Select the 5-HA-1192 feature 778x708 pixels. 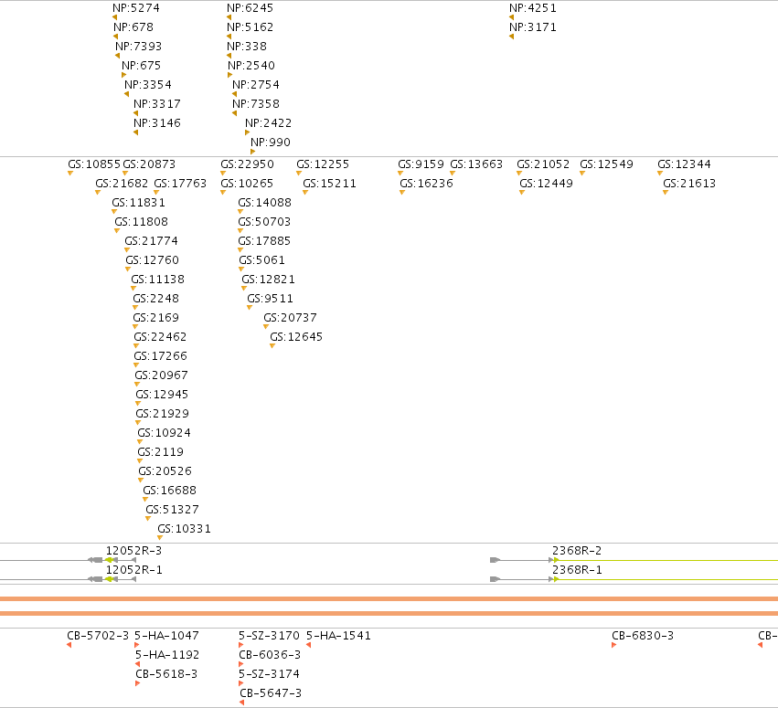point(167,655)
